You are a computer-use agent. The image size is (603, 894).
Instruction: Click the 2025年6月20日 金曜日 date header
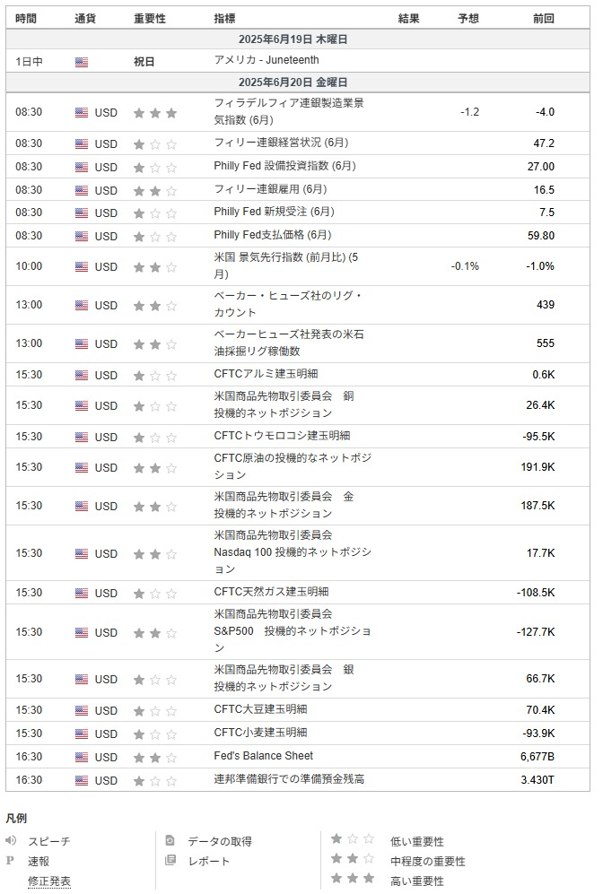[x=293, y=82]
